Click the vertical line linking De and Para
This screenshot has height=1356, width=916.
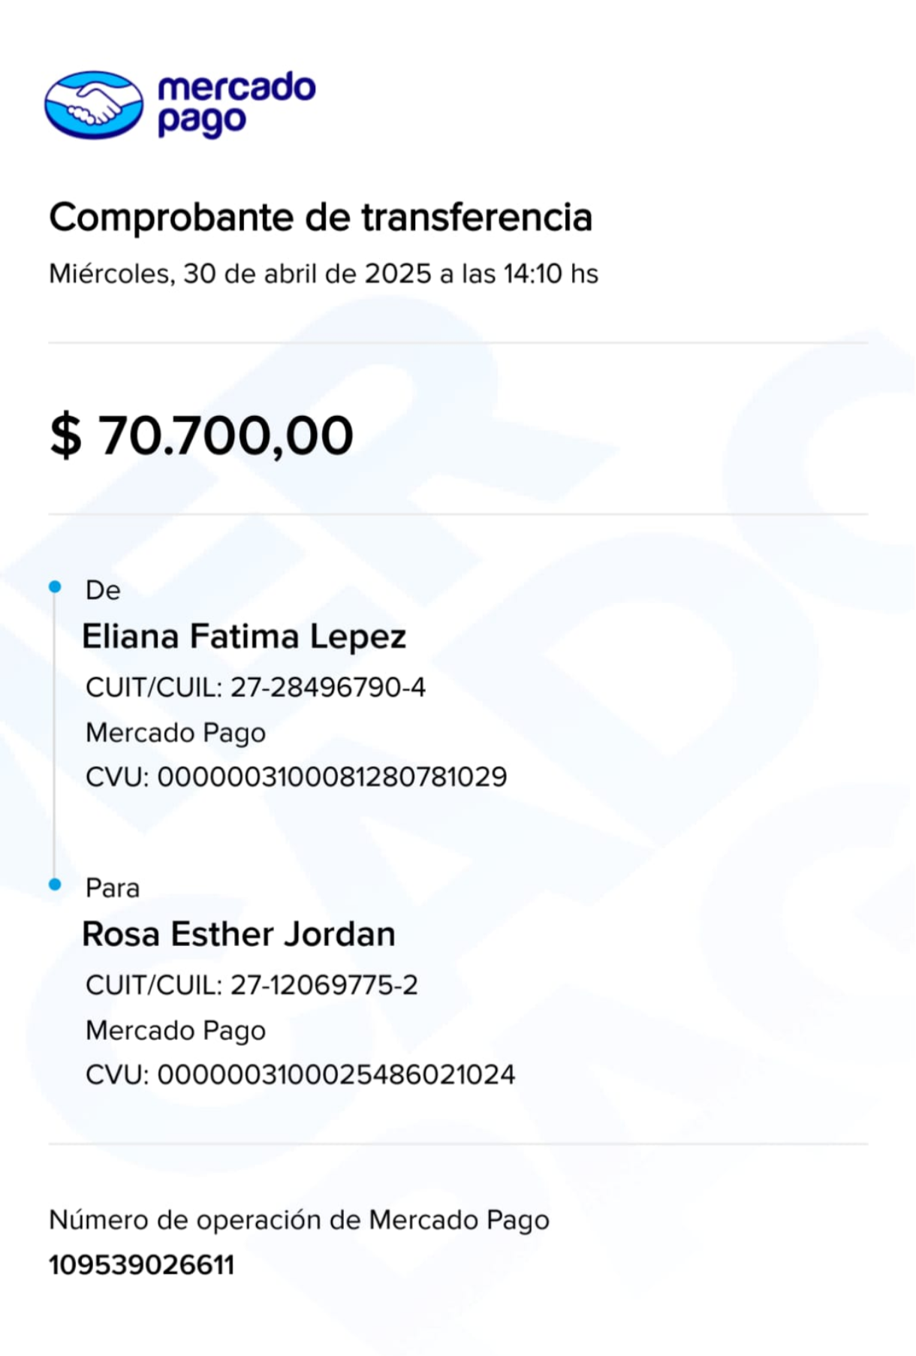[x=54, y=736]
